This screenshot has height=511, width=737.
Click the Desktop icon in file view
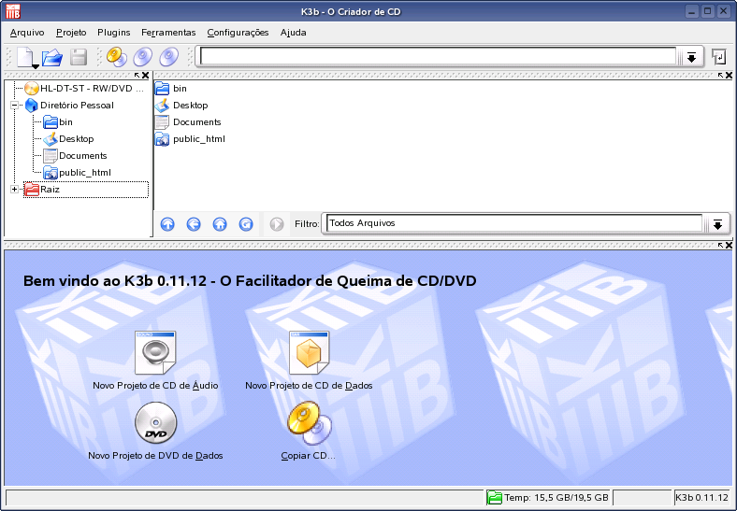tap(162, 106)
